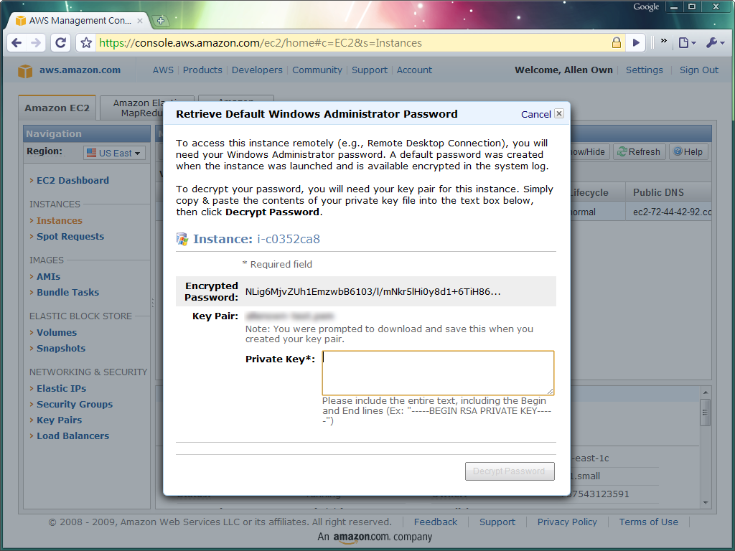This screenshot has height=551, width=735.
Task: Bookmark this page with the star icon
Action: point(86,43)
